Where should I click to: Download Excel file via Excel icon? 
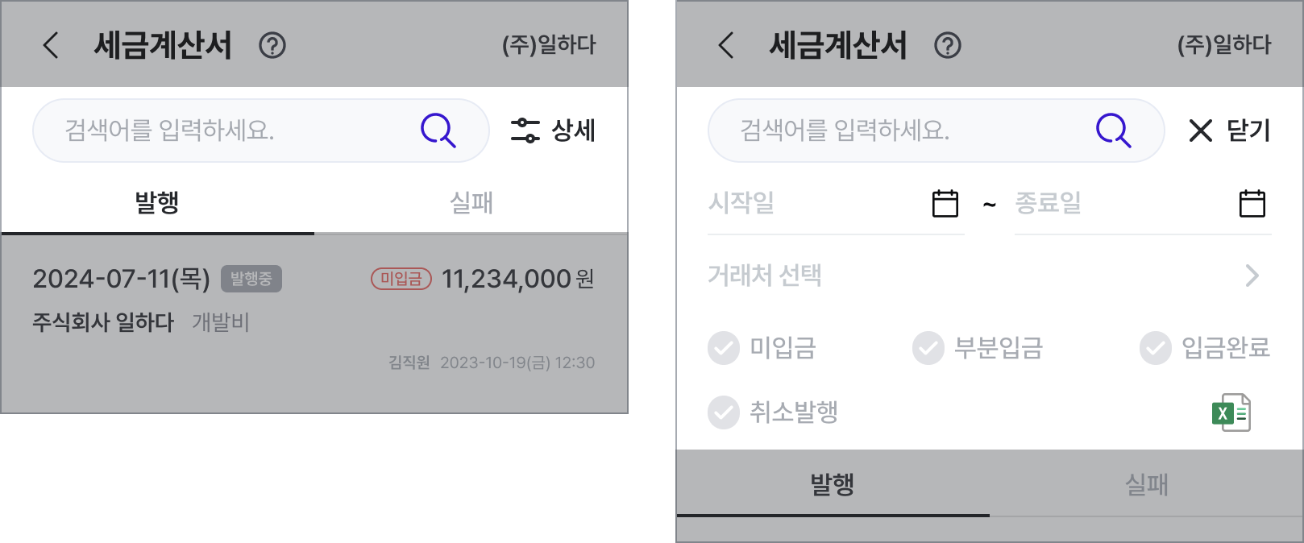coord(1231,412)
